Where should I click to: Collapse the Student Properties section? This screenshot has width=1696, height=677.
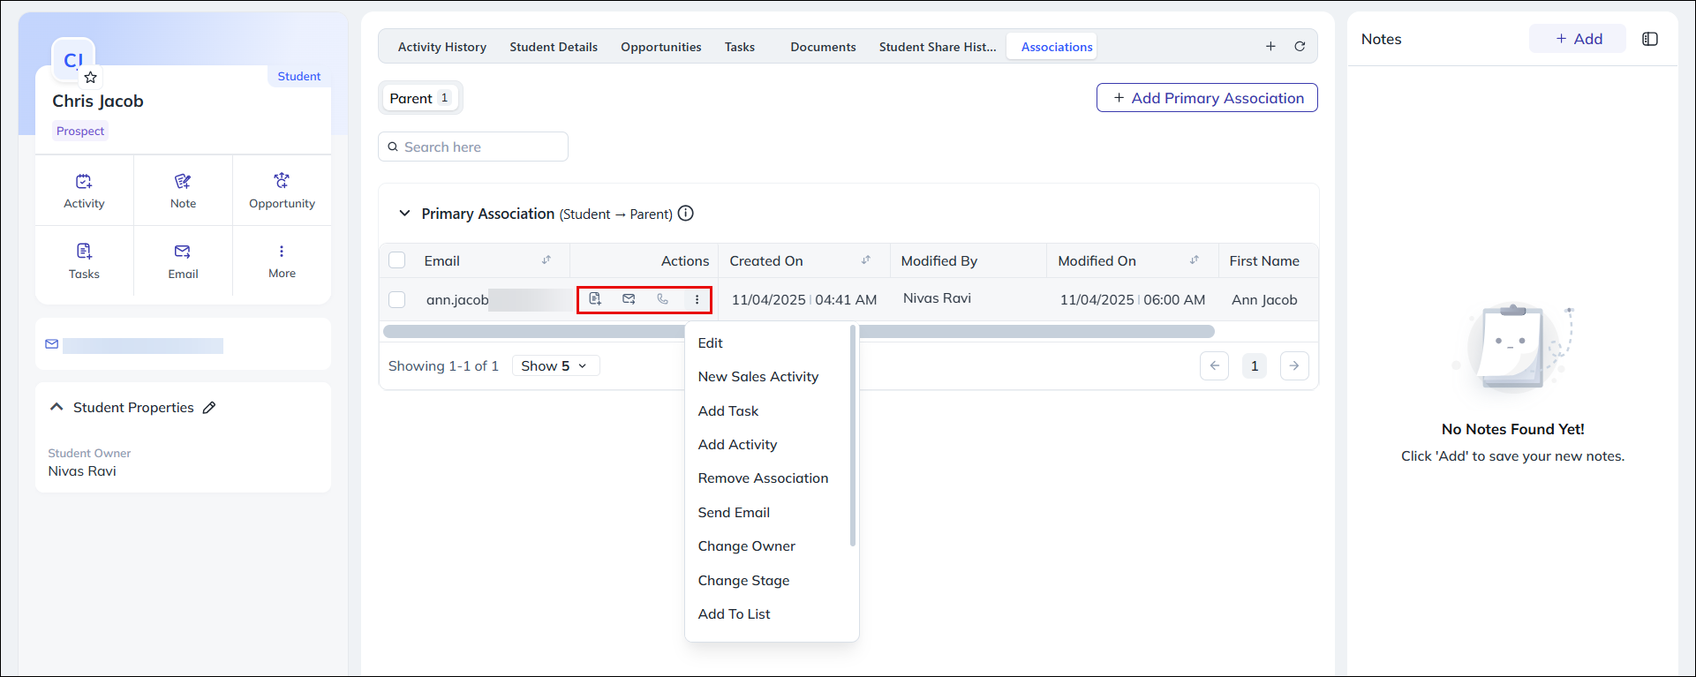click(x=57, y=408)
